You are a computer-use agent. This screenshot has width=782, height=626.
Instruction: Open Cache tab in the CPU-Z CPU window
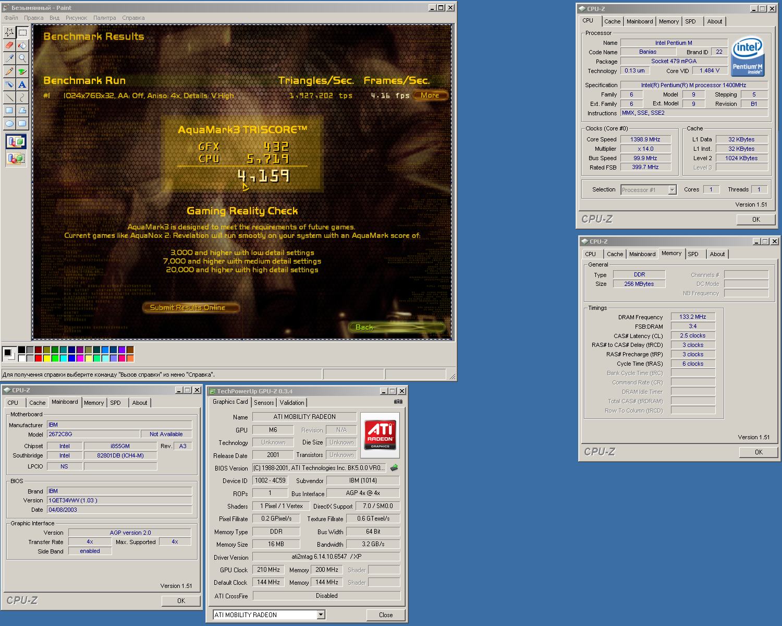613,21
